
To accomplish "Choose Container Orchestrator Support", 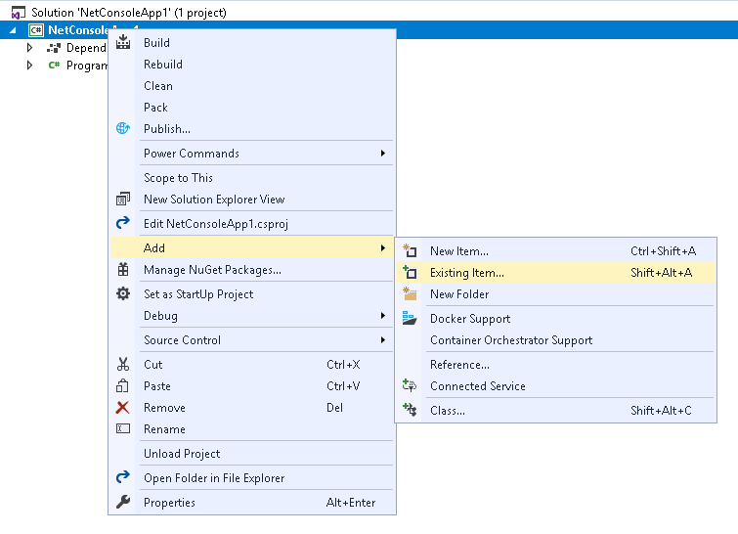I will 510,340.
